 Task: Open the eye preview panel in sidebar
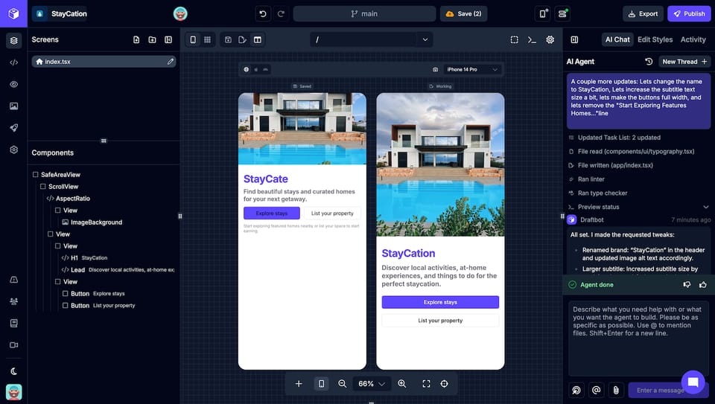point(13,84)
